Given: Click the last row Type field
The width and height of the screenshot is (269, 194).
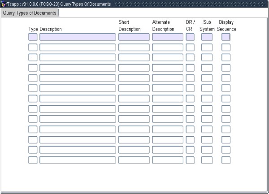Looking at the screenshot, I should coord(33,160).
